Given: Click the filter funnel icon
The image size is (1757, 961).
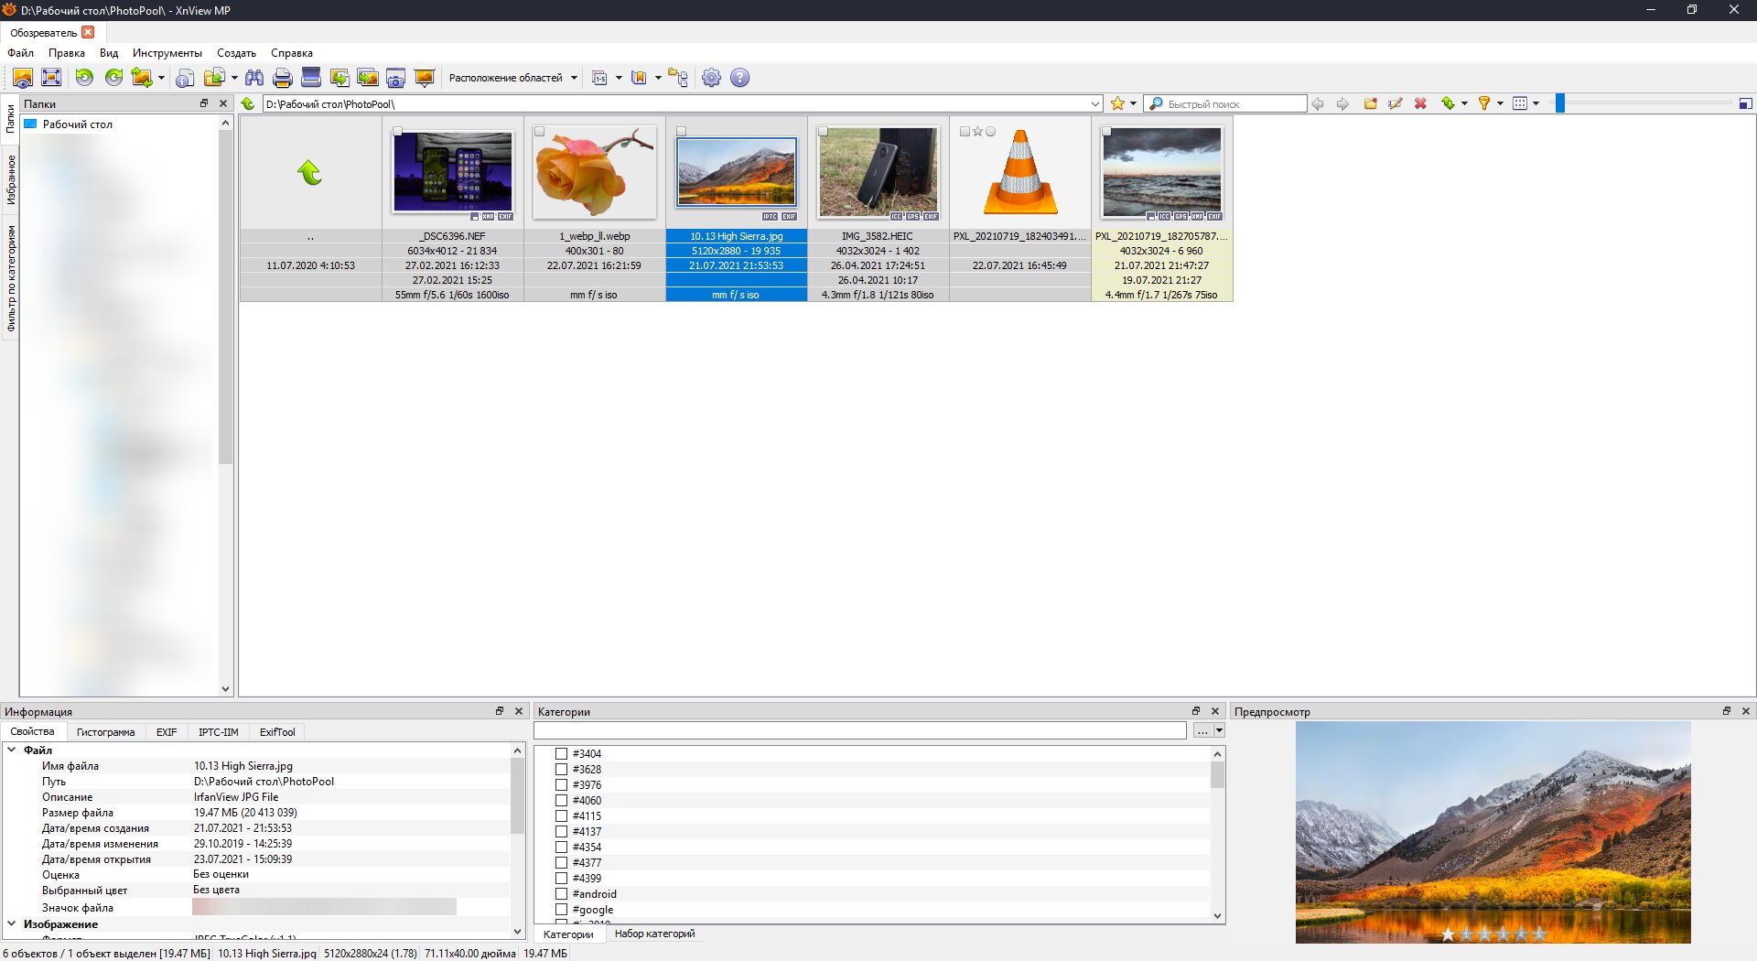Looking at the screenshot, I should click(x=1484, y=103).
